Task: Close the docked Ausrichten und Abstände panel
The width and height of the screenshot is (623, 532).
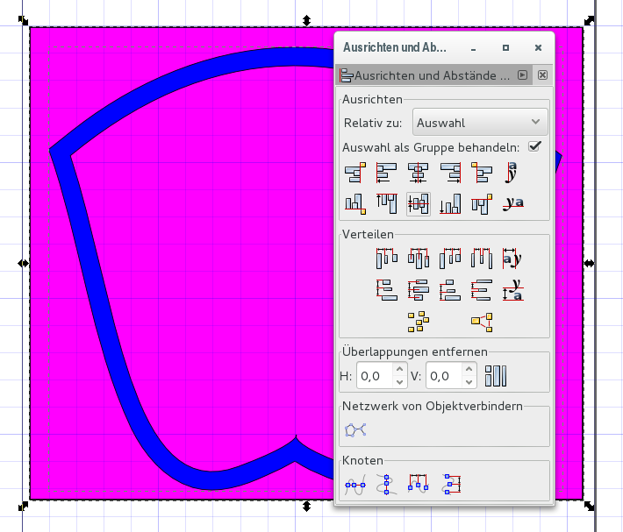Action: pyautogui.click(x=542, y=75)
